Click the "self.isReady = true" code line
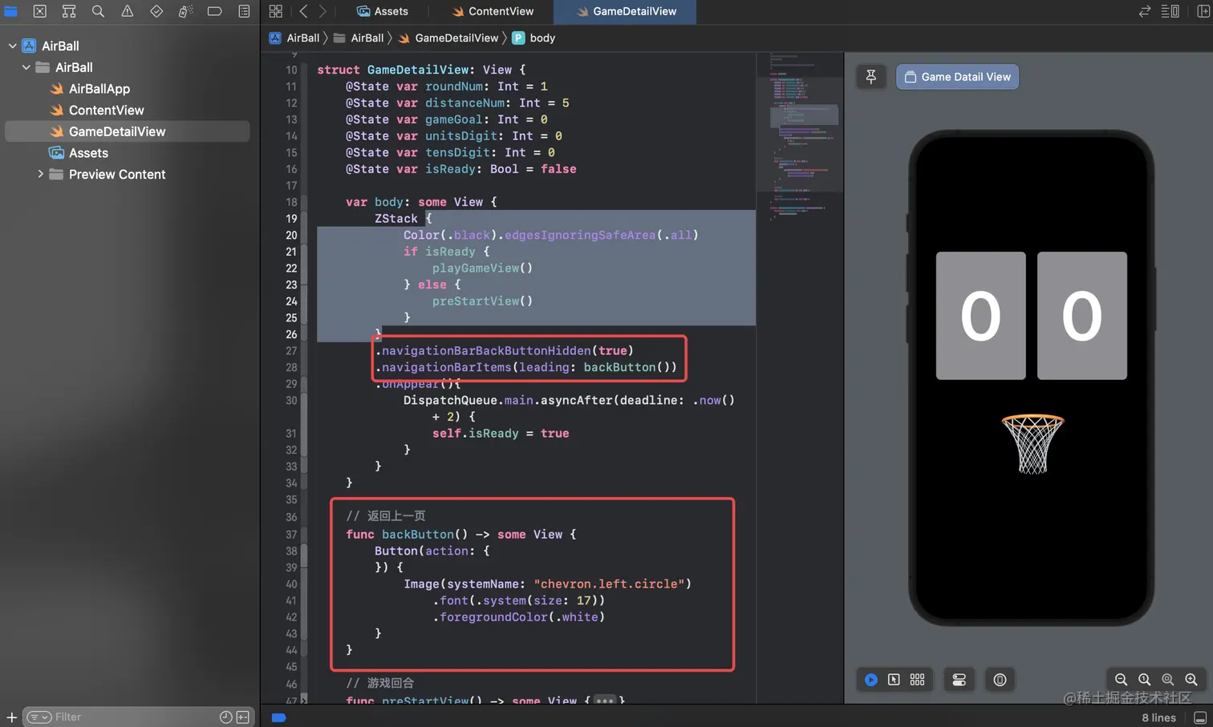The height and width of the screenshot is (727, 1213). (501, 433)
